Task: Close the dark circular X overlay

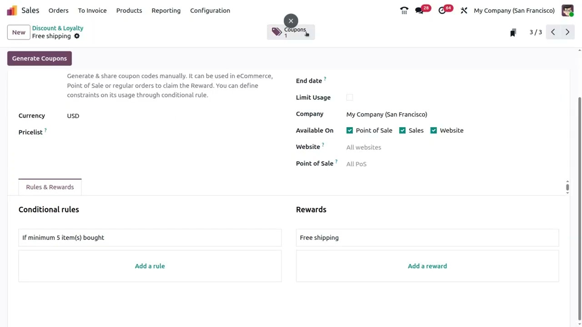Action: click(x=291, y=21)
